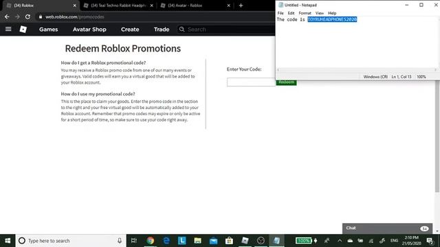Click the People icon on taskbar
This screenshot has width=440, height=247.
(327, 241)
